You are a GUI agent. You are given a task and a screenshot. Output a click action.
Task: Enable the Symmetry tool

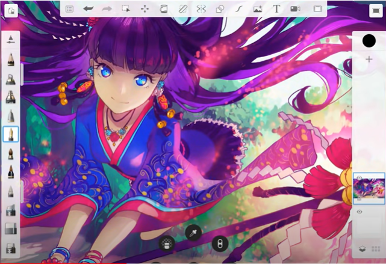201,9
